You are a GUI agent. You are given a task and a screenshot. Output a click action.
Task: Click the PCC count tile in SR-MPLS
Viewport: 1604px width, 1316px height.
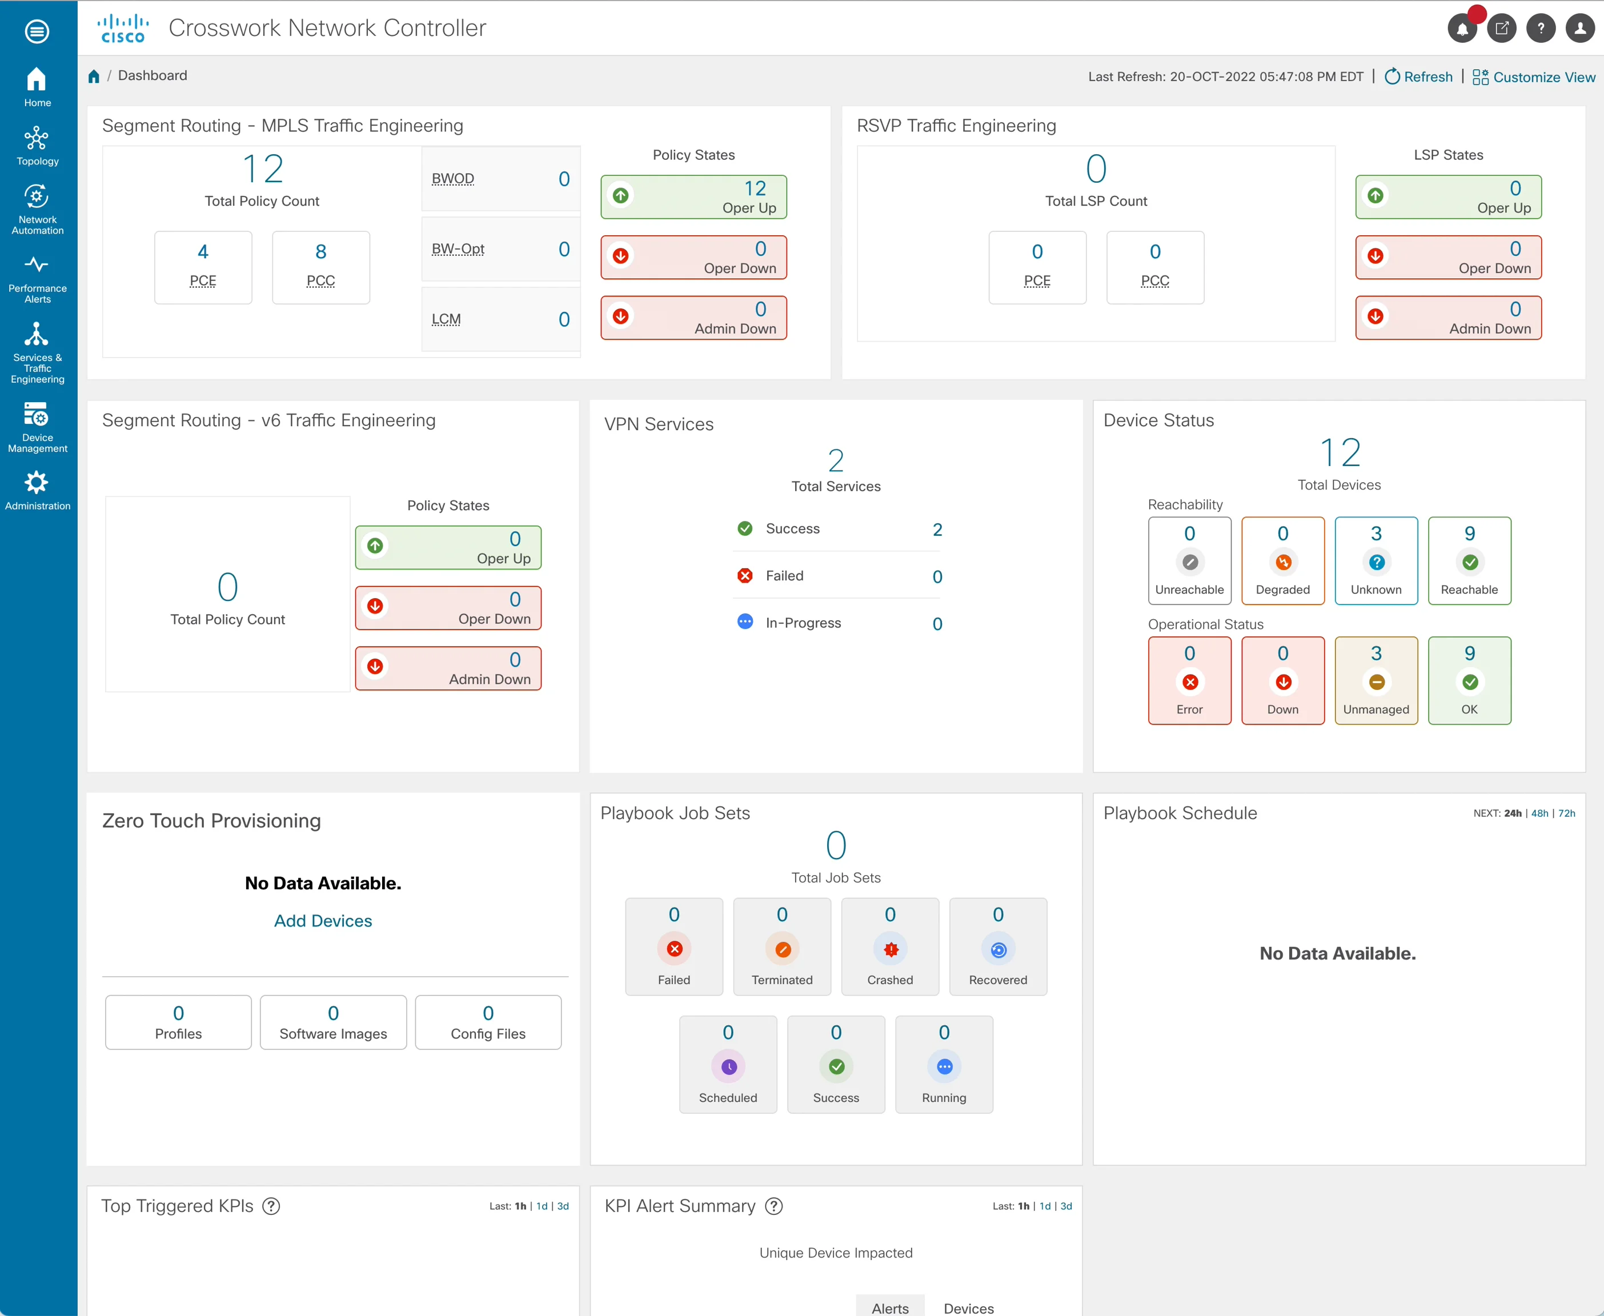(x=322, y=267)
